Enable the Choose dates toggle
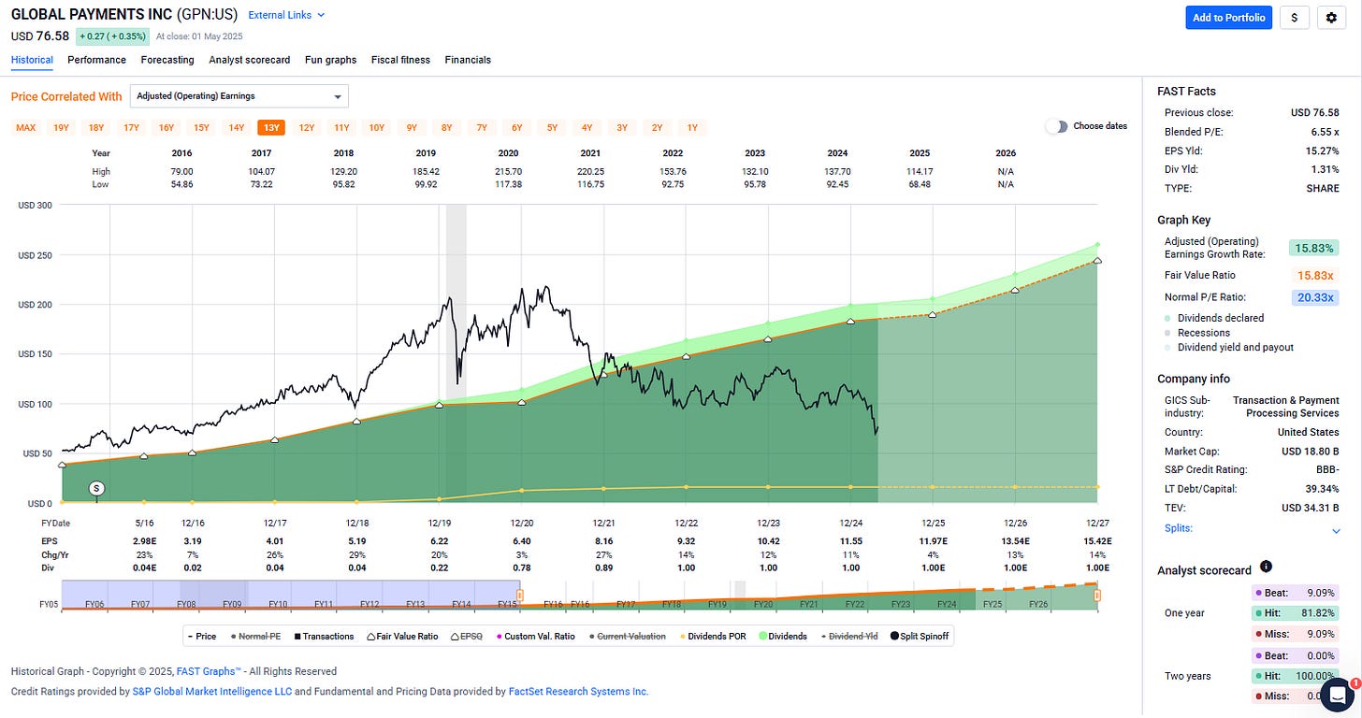 coord(1059,125)
